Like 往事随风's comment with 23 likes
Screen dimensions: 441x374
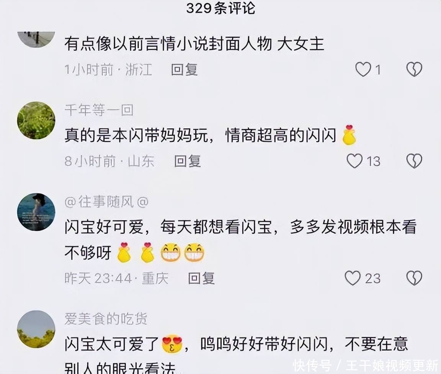353,278
